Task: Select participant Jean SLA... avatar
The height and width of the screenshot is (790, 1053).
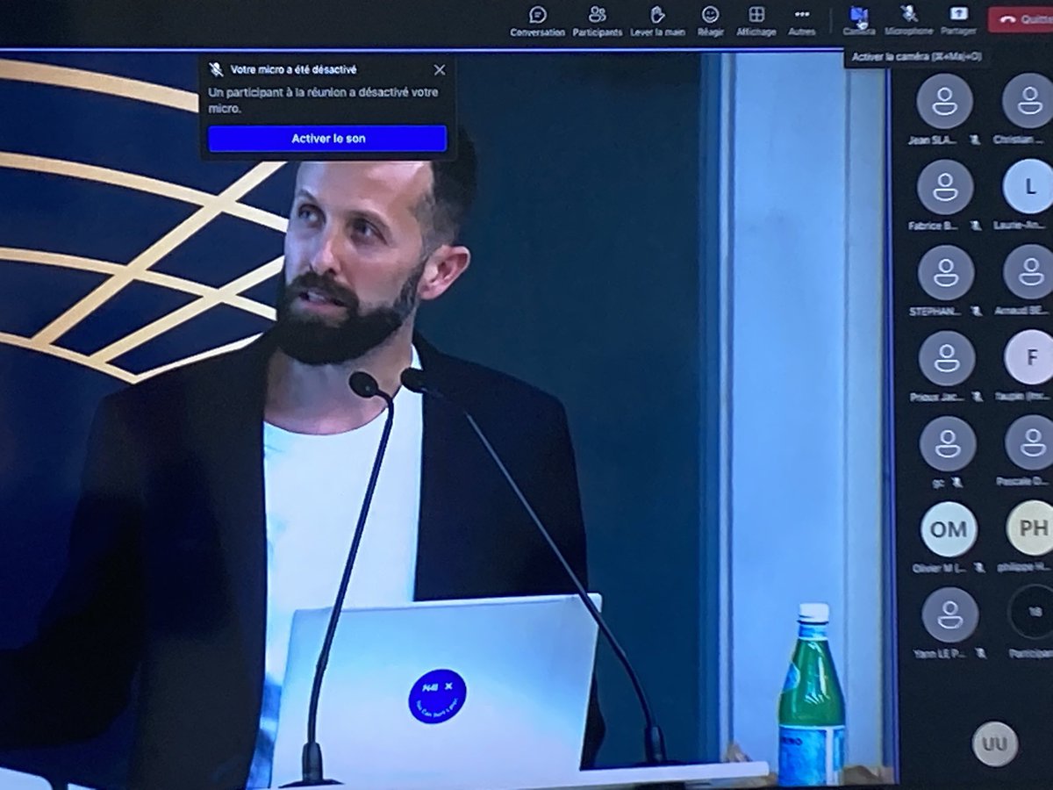Action: [944, 102]
